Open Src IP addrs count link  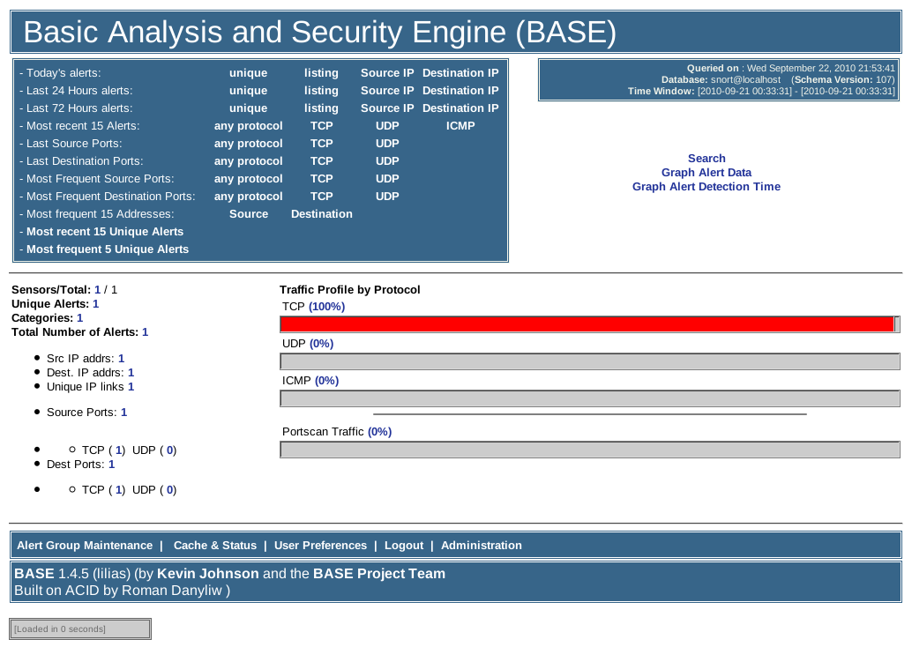[x=121, y=359]
